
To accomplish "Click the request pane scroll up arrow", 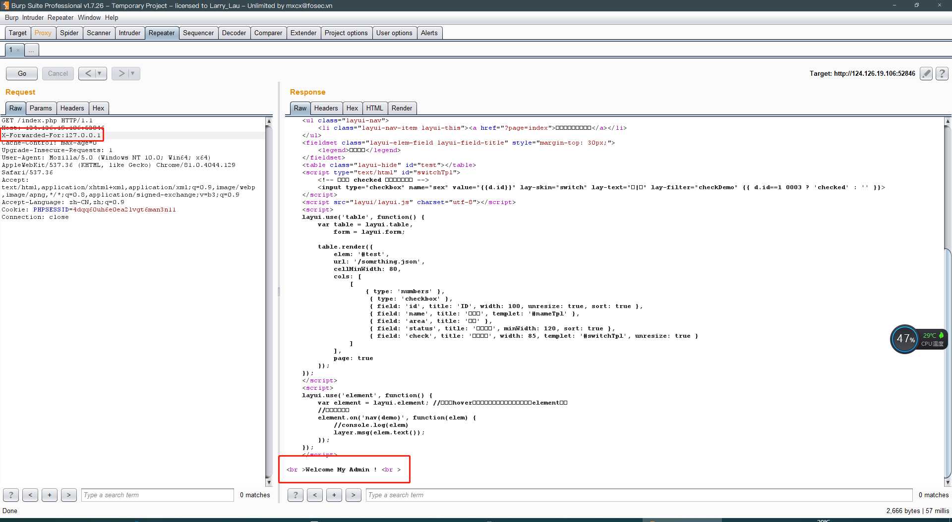I will point(269,121).
